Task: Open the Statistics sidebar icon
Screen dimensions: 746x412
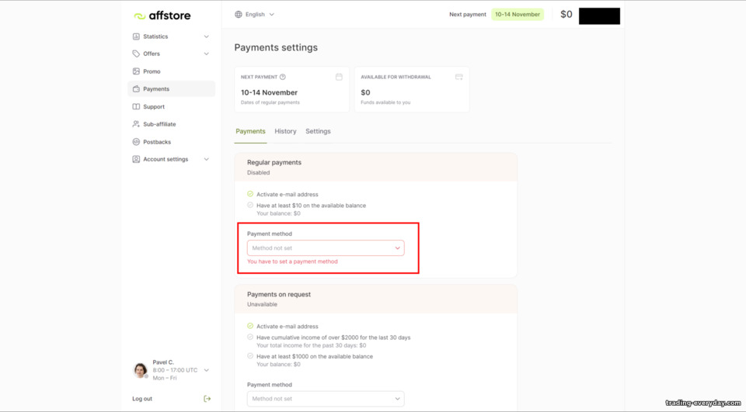Action: pyautogui.click(x=136, y=36)
